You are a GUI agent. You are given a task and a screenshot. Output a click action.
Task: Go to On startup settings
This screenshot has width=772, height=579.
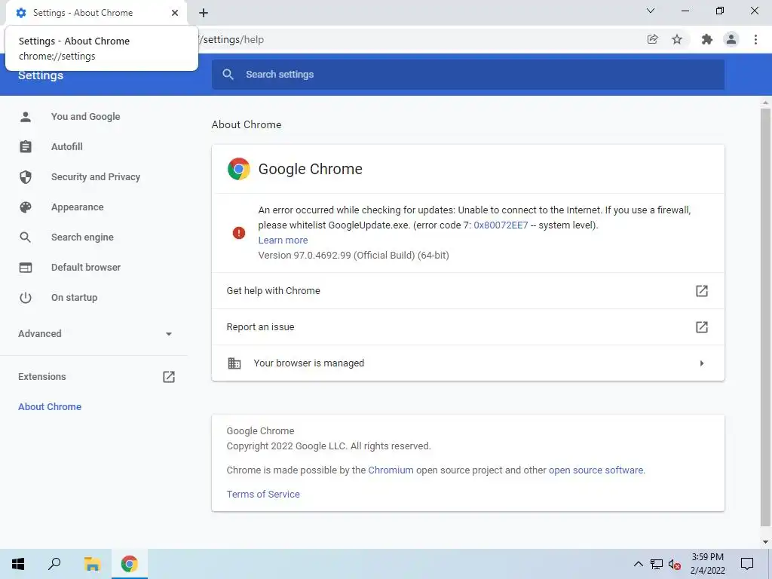coord(75,297)
